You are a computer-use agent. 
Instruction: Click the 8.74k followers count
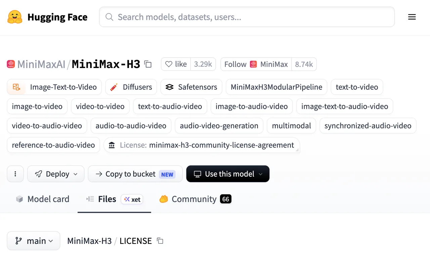point(304,64)
